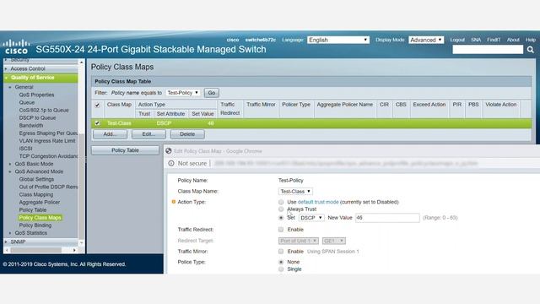Enable the Traffic Redirect checkbox
Screen dimensions: 540x304
281,230
